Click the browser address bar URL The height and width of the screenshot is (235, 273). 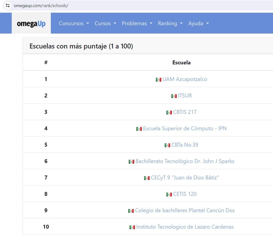point(41,6)
